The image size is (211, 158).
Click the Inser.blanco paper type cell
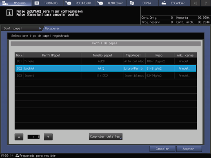134,76
